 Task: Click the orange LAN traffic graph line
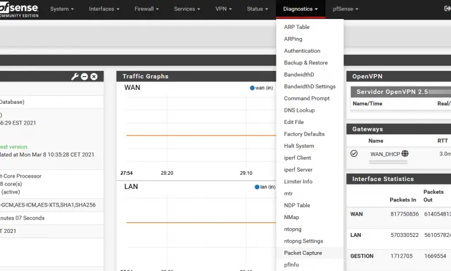click(201, 223)
